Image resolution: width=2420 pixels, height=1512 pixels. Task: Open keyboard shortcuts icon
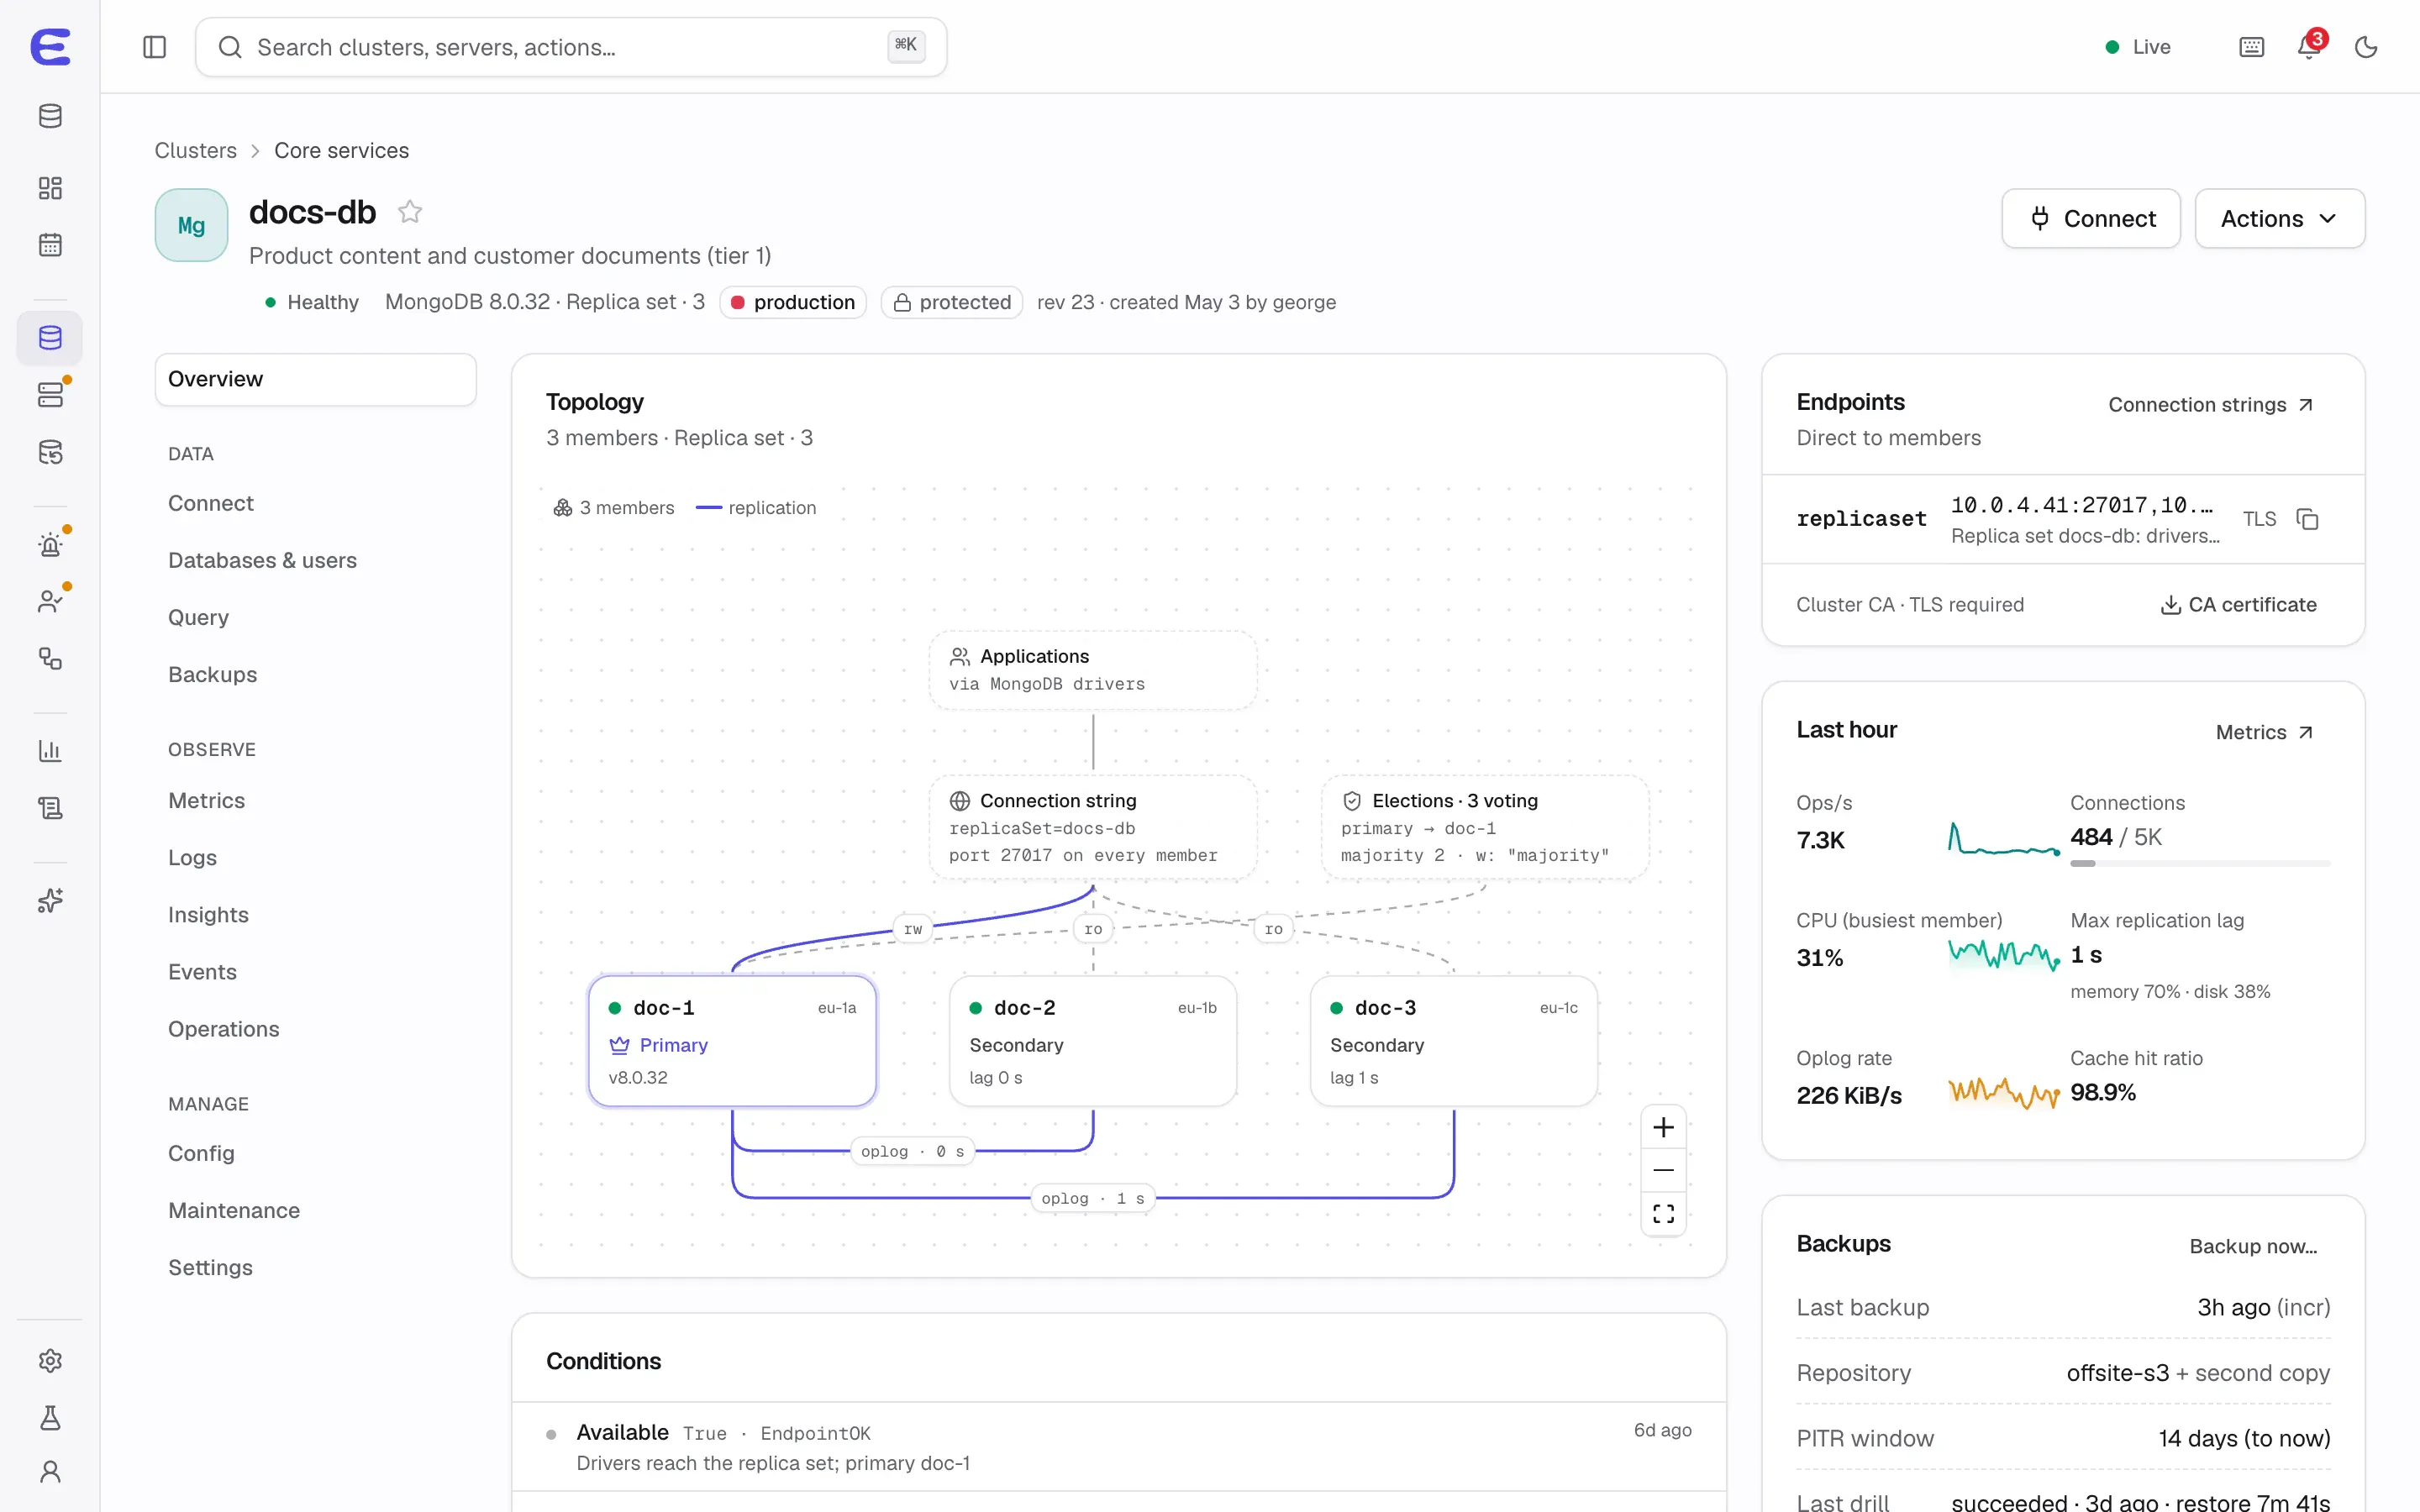tap(2252, 47)
